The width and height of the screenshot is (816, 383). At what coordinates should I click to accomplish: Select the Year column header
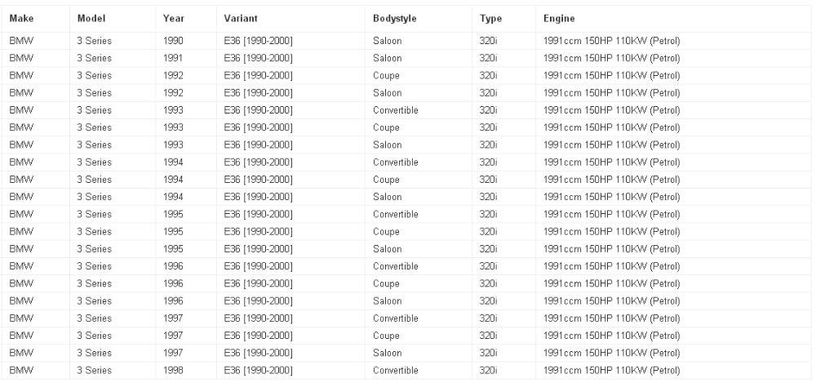[x=173, y=18]
